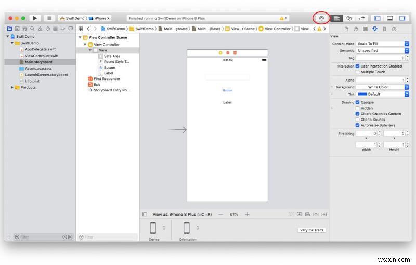The width and height of the screenshot is (416, 265).
Task: Click Button on the storyboard canvas
Action: click(x=227, y=90)
